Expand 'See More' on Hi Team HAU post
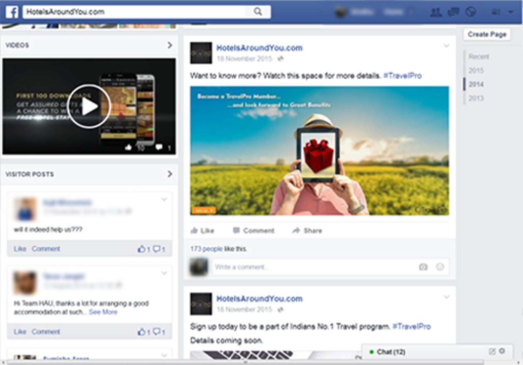This screenshot has width=523, height=365. pos(103,312)
